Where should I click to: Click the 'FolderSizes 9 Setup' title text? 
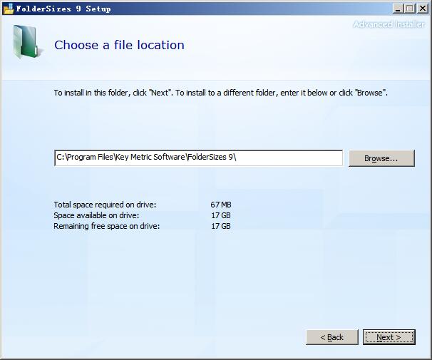click(x=63, y=9)
